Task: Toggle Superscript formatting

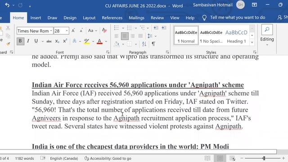Action: [65, 41]
